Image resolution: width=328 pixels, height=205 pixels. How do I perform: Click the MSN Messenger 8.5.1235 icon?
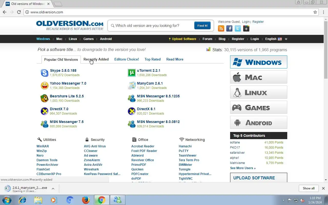(132, 98)
